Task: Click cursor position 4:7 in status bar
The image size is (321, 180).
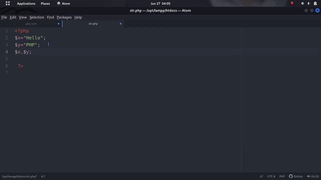Action: click(43, 176)
